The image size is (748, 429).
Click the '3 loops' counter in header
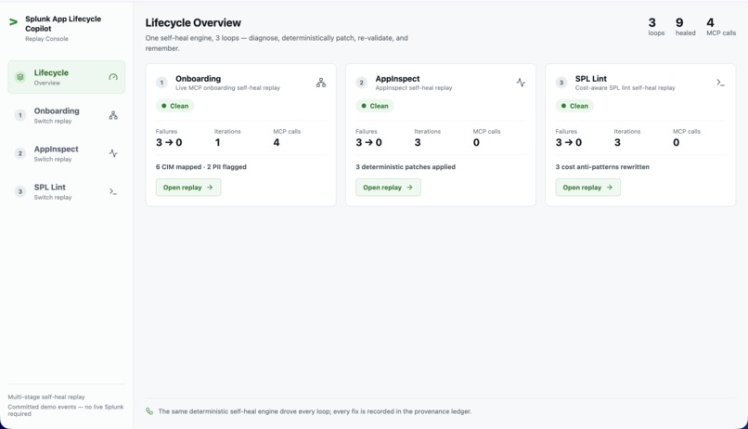click(656, 26)
